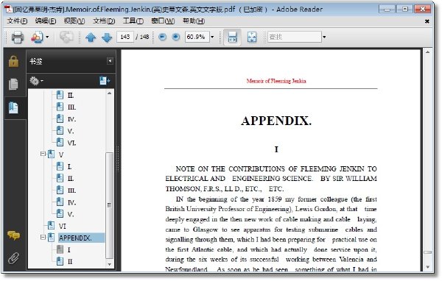The height and width of the screenshot is (281, 442).
Task: Click the page number field showing 143
Action: point(125,37)
